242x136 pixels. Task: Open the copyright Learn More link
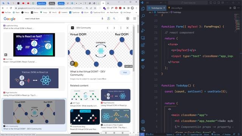click(x=102, y=79)
